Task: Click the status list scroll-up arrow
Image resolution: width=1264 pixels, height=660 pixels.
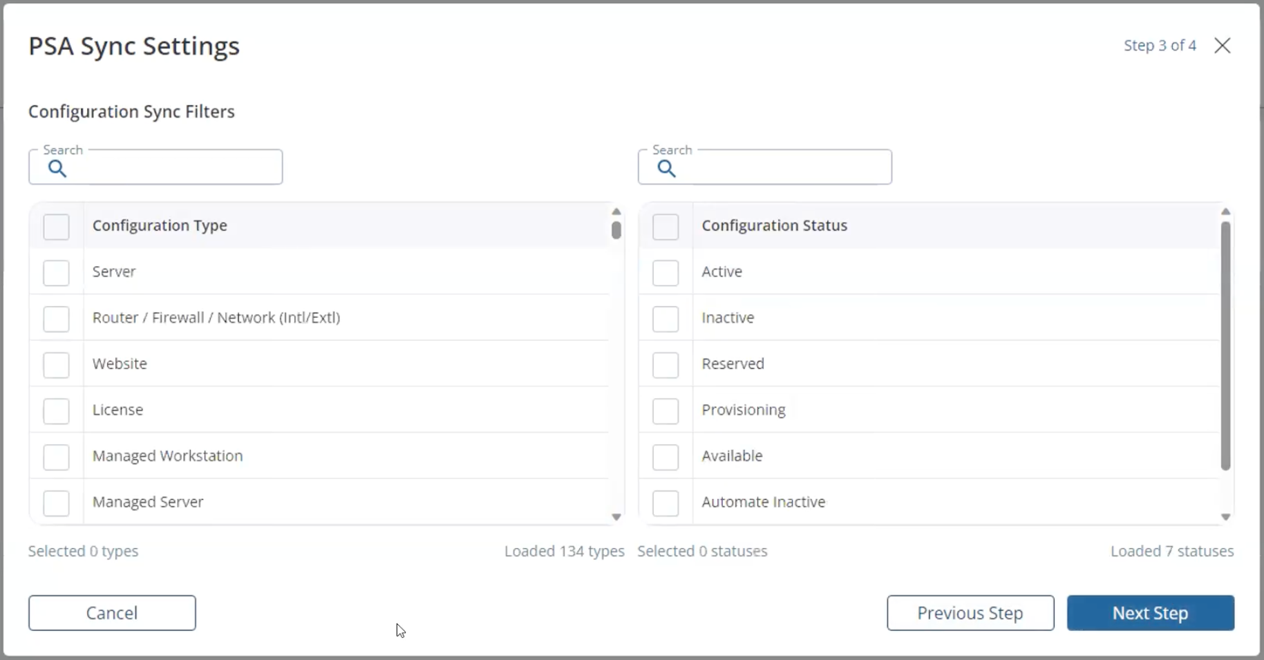Action: coord(1225,211)
